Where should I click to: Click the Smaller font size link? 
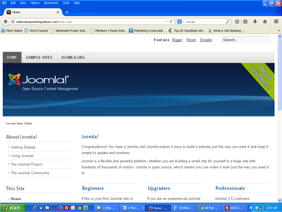[x=206, y=40]
